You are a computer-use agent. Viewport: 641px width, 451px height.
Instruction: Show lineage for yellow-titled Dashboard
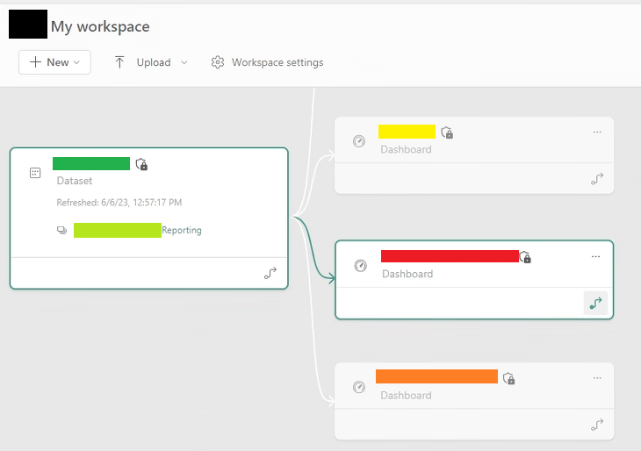tap(597, 179)
